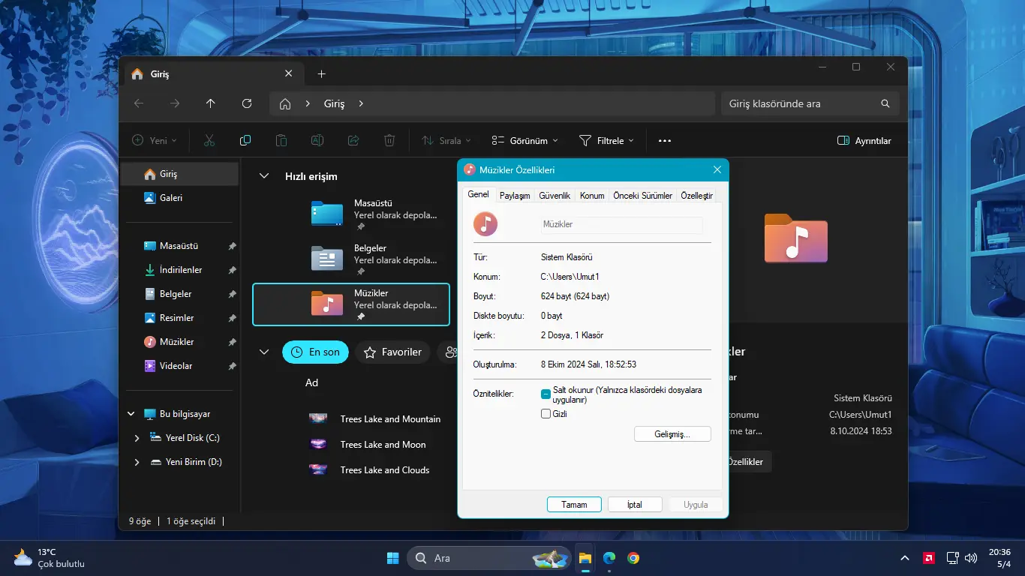This screenshot has height=576, width=1025.
Task: Launch Google Chrome from the taskbar
Action: pos(634,558)
